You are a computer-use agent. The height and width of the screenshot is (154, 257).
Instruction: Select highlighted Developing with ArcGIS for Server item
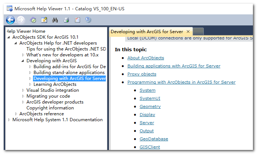coord(70,78)
